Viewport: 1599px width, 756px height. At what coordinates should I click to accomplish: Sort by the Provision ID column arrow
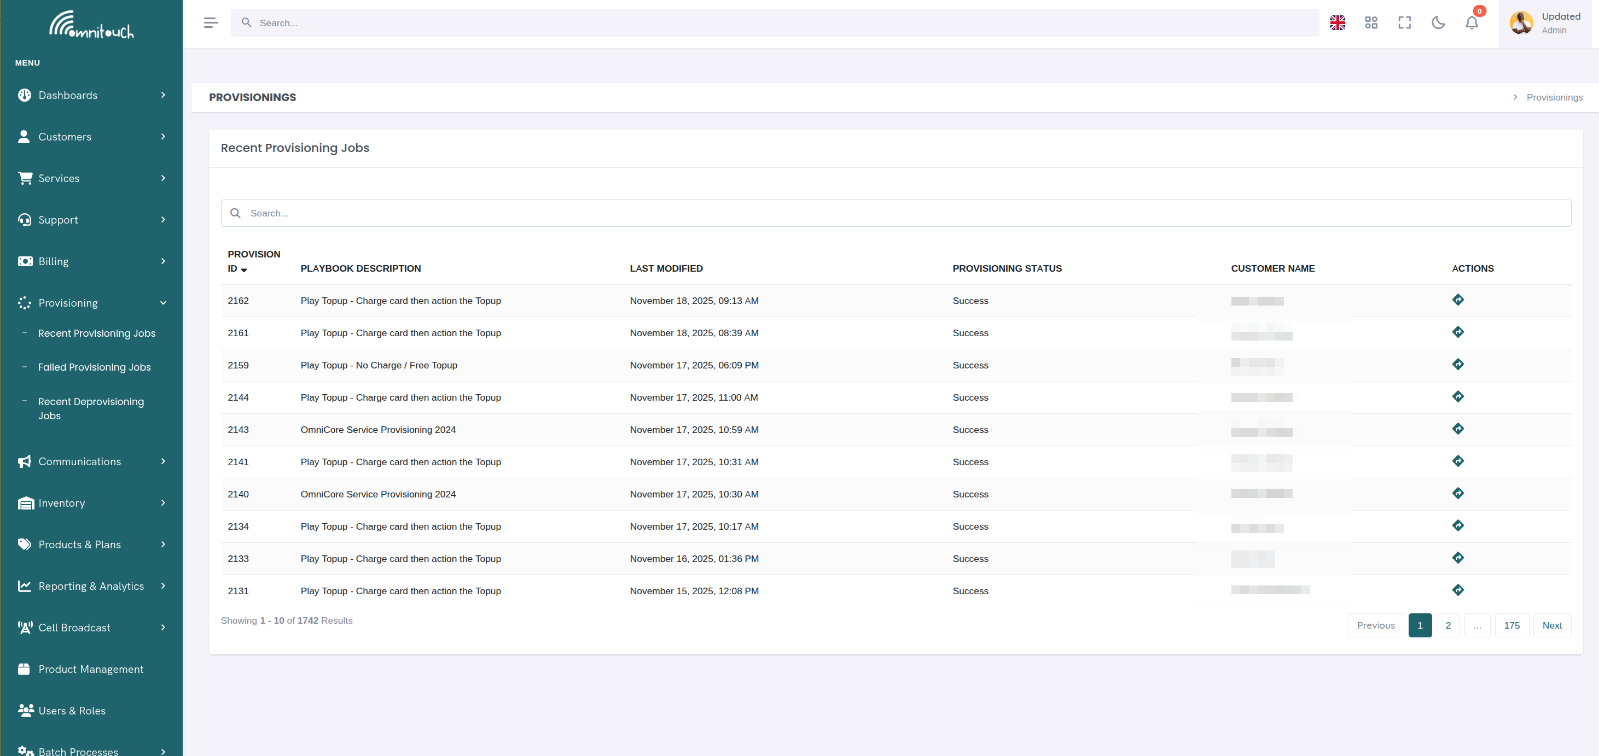pos(244,271)
